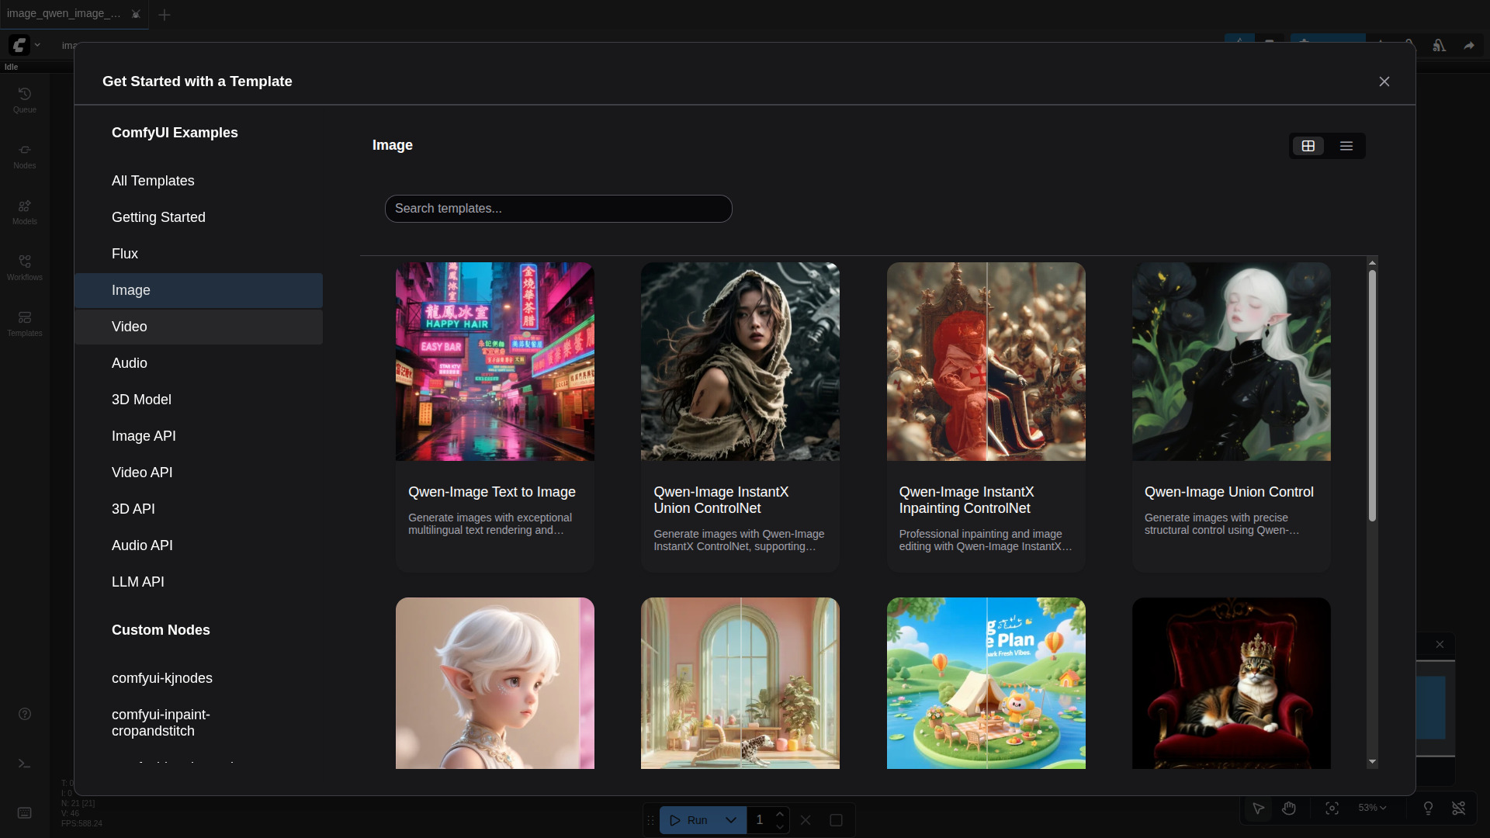Switch to list view layout
The height and width of the screenshot is (838, 1490).
(1346, 146)
